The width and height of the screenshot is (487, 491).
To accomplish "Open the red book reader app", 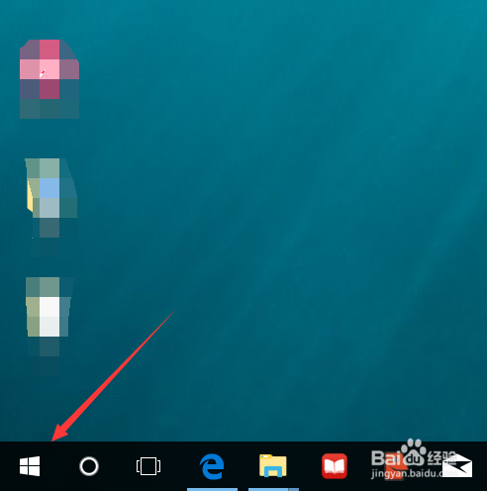I will tap(335, 466).
